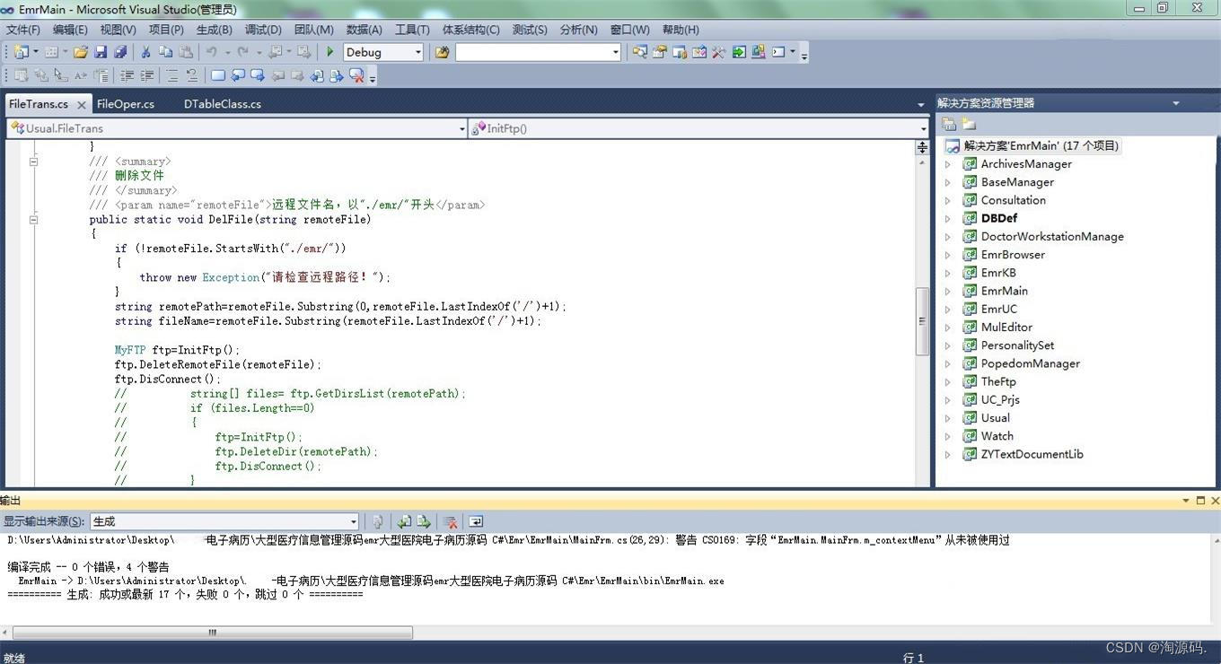Increase line indent icon
Viewport: 1221px width, 664px height.
[x=146, y=76]
